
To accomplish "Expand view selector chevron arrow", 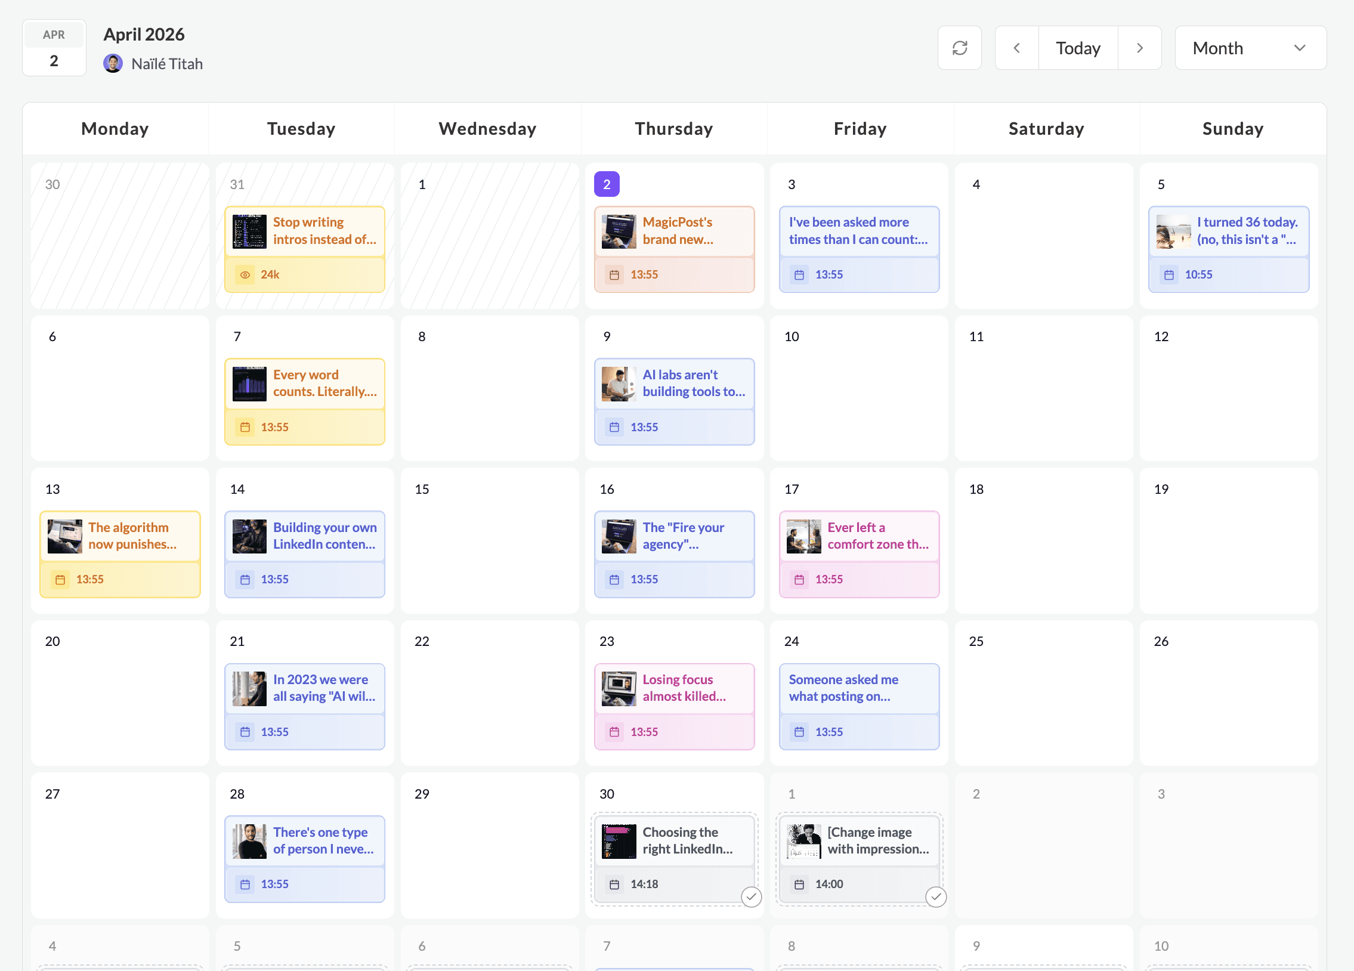I will coord(1300,48).
